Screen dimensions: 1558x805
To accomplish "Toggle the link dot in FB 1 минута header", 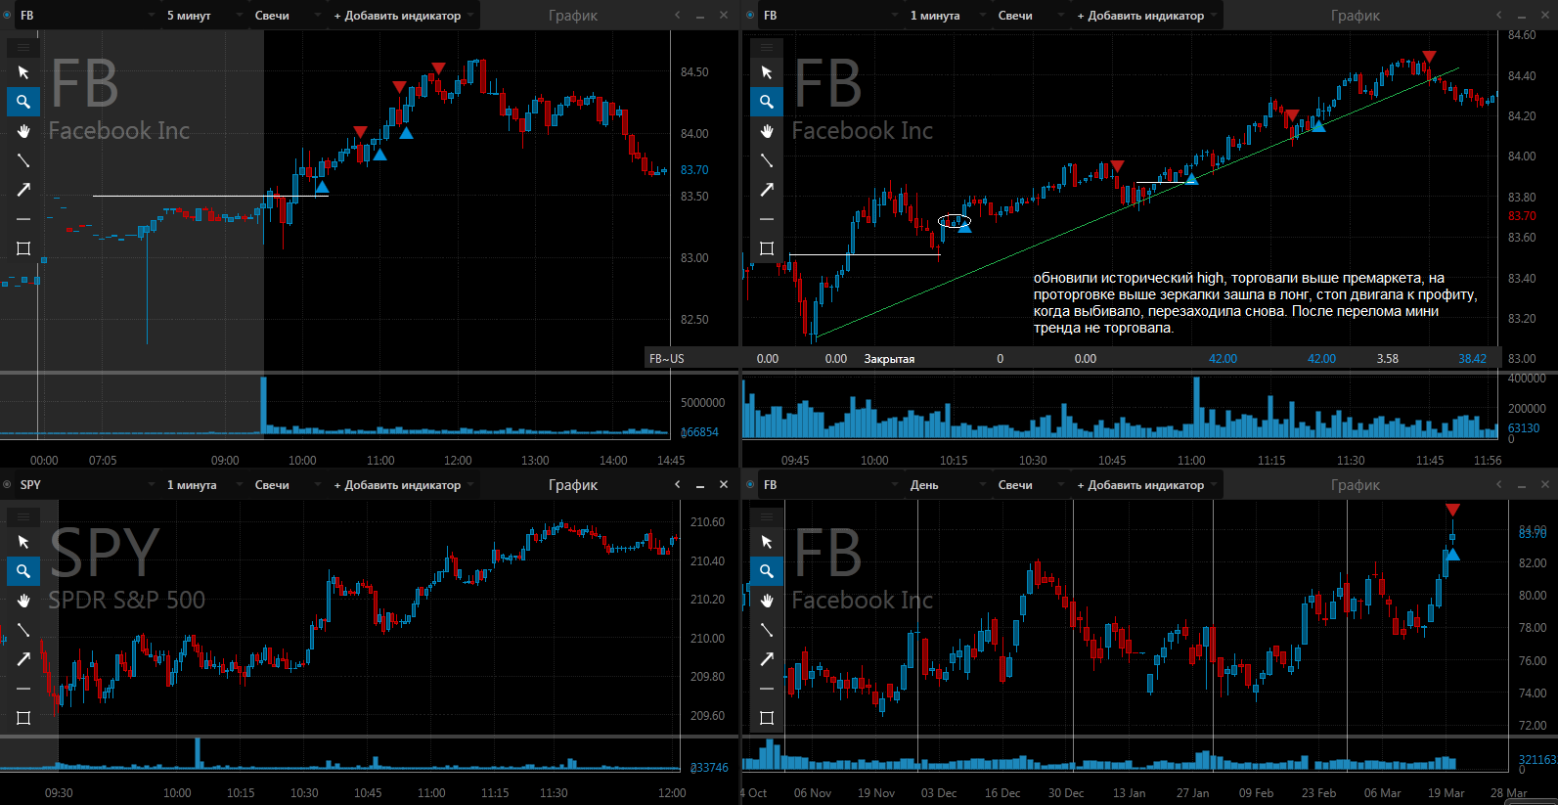I will click(750, 15).
